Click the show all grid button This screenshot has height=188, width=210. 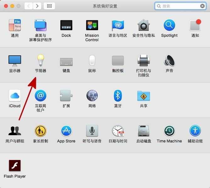pyautogui.click(x=49, y=6)
